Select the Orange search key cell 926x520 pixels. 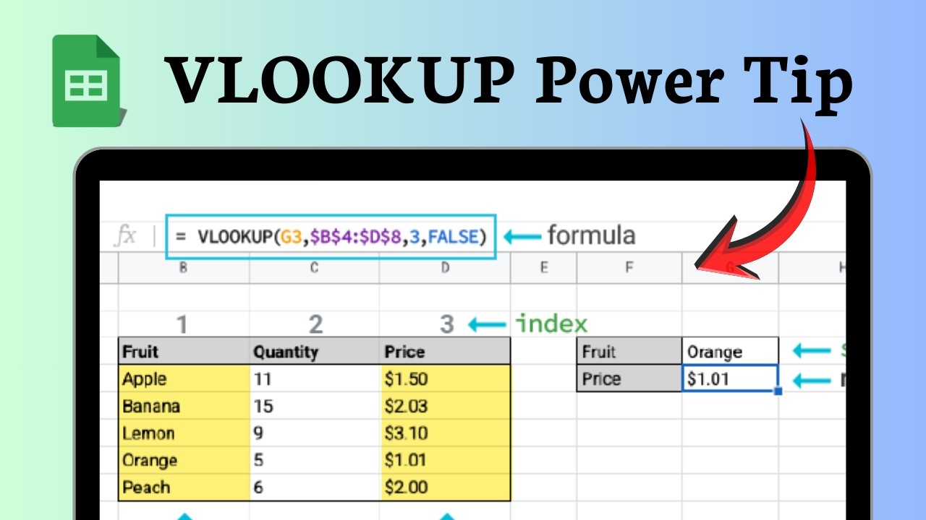coord(730,352)
